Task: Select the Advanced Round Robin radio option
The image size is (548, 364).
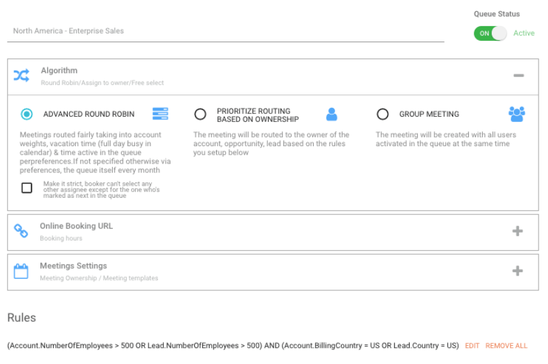Action: [27, 115]
